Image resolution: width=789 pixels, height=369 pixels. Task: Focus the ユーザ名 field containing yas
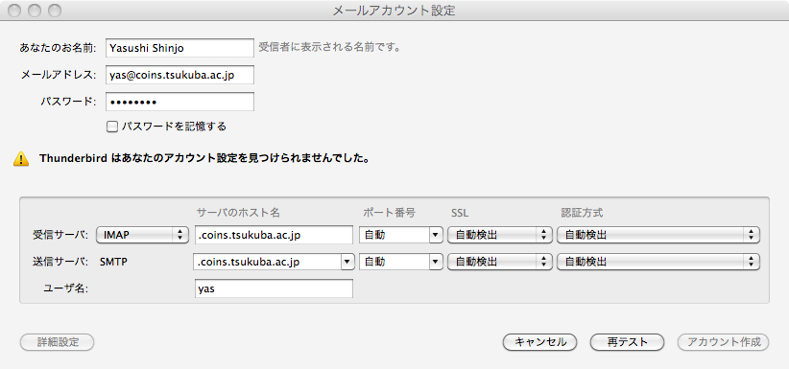click(274, 289)
